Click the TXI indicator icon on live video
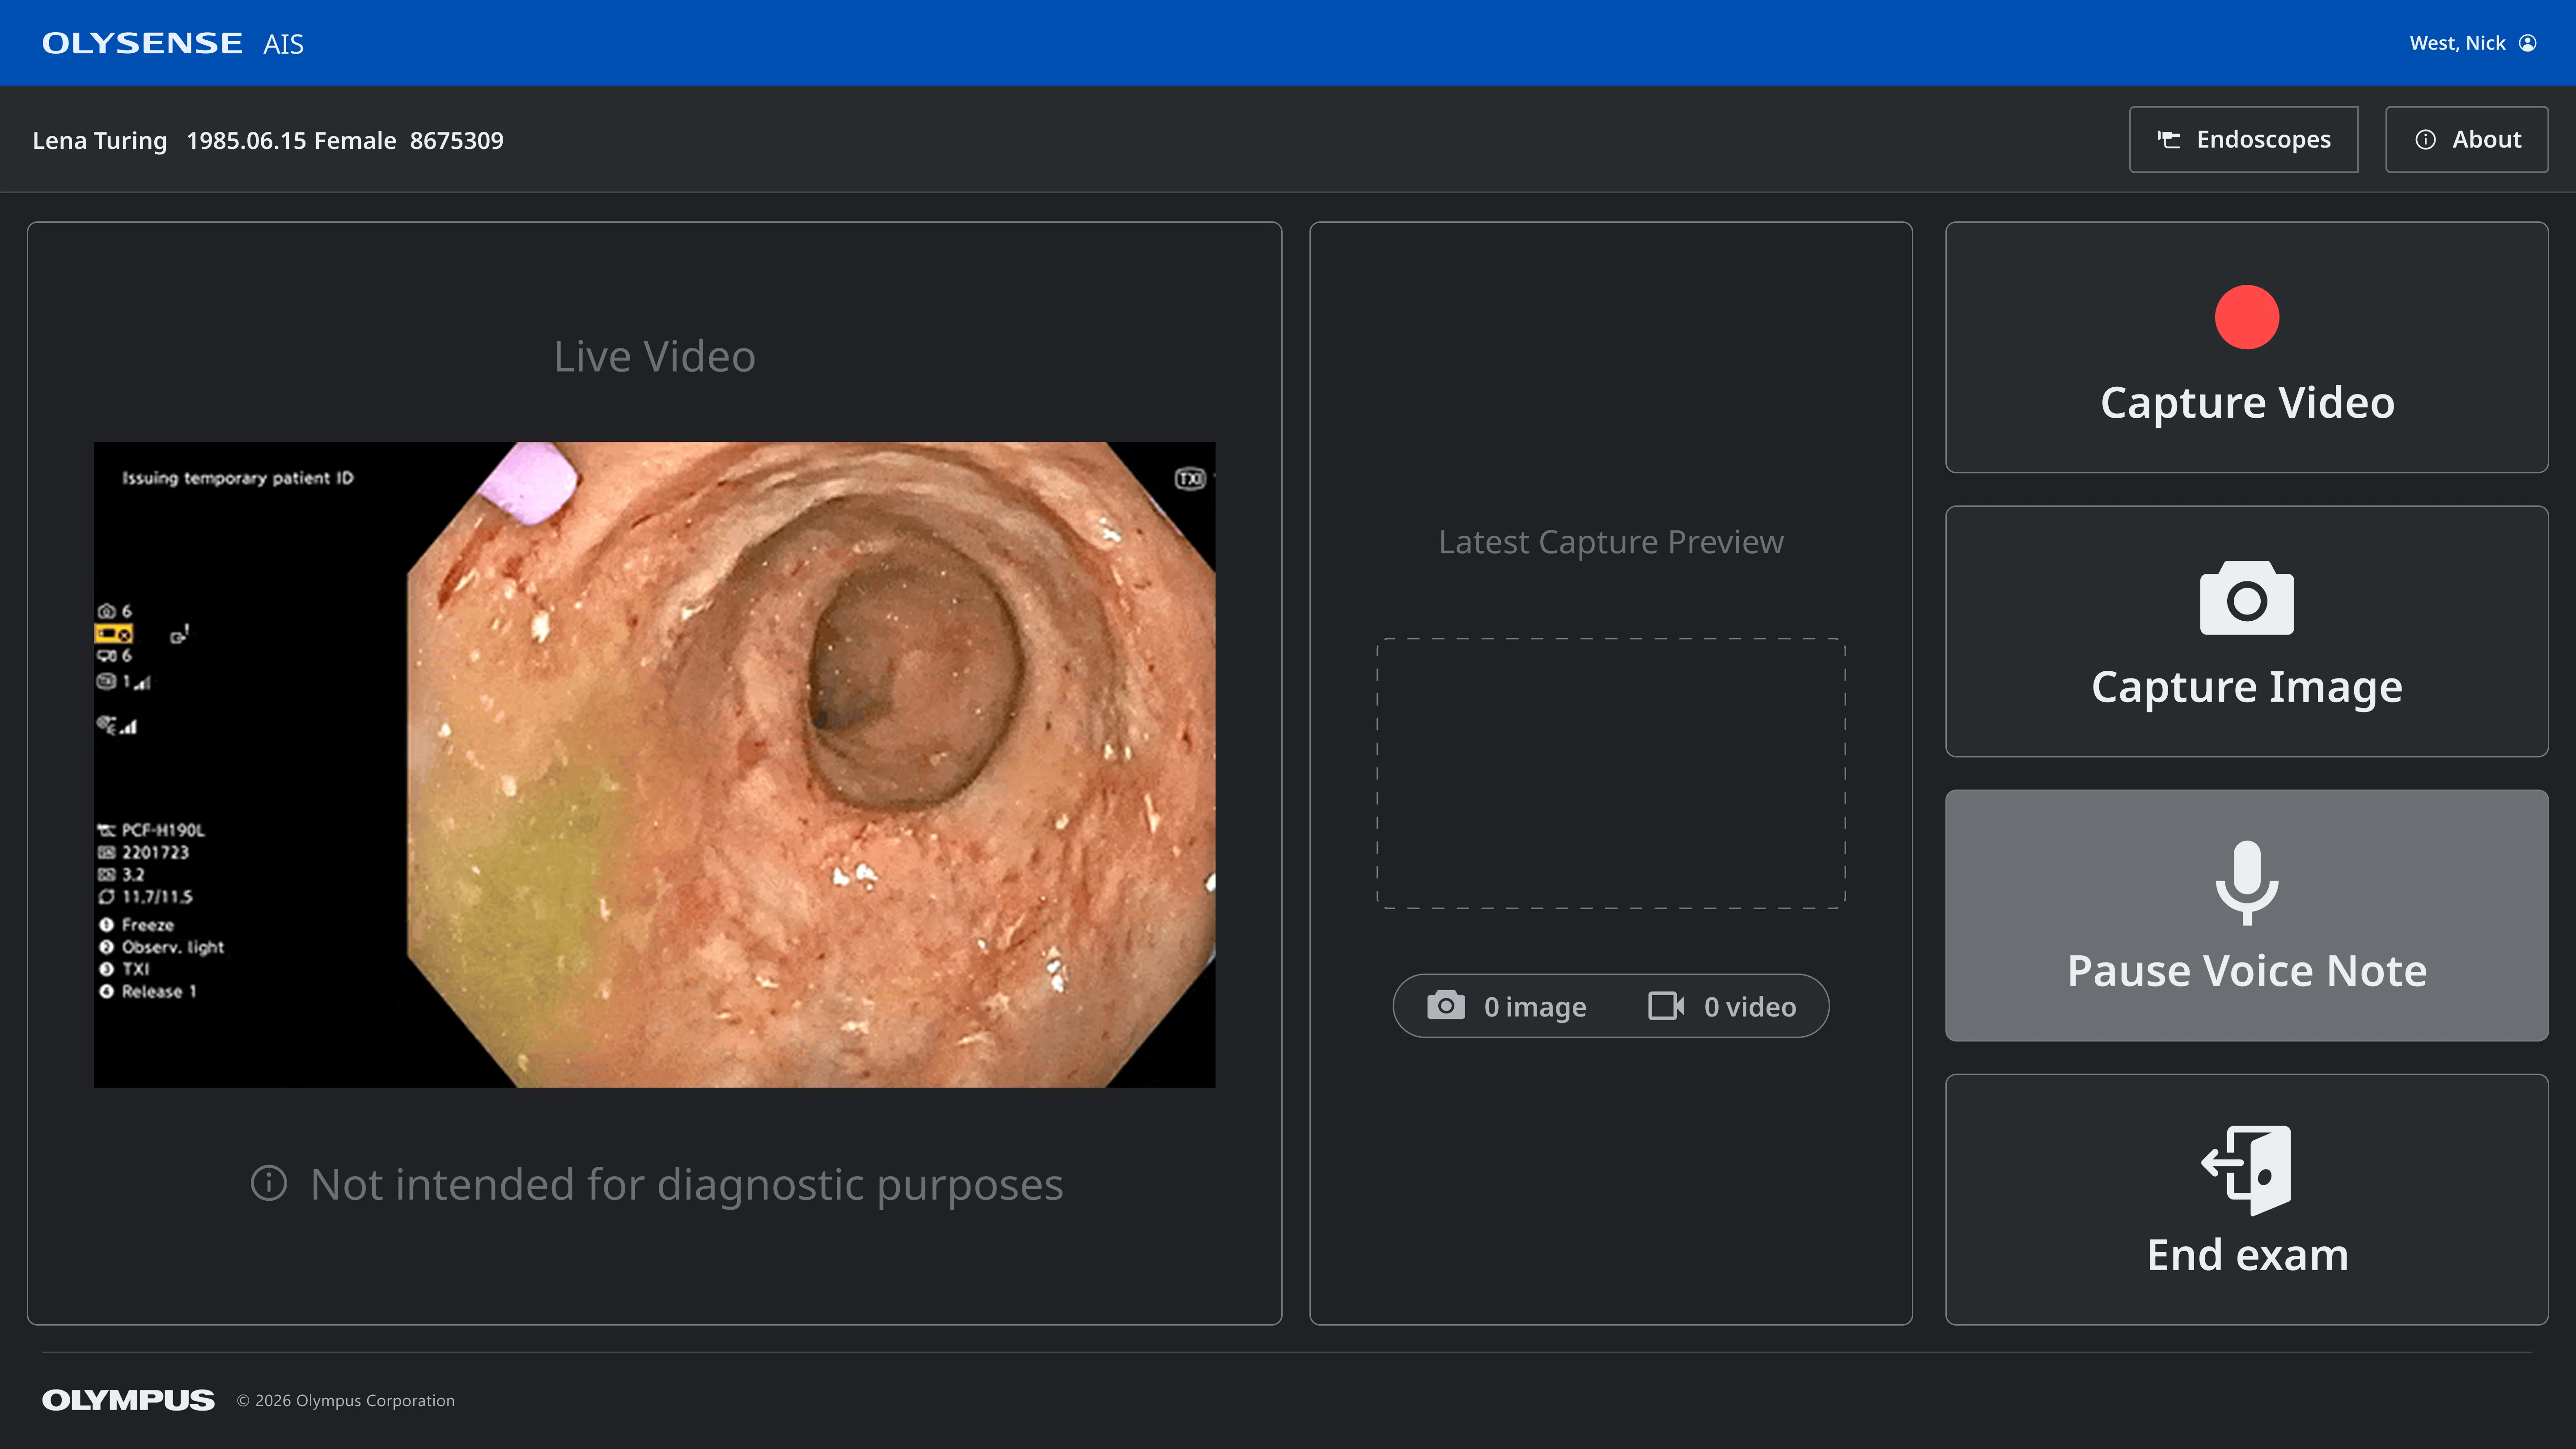Viewport: 2576px width, 1449px height. [x=1189, y=479]
